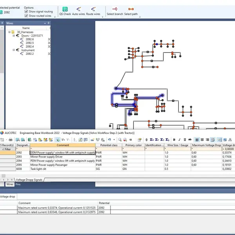The width and height of the screenshot is (235, 235).
Task: Collapse the Instrument tree node
Action: point(13,50)
